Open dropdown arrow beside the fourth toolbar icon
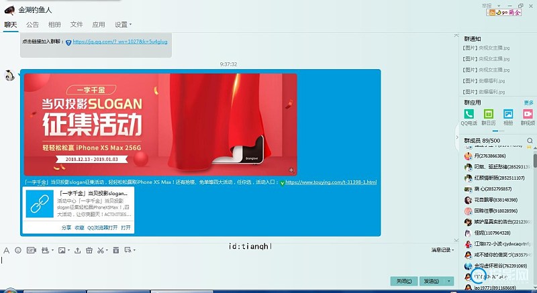The image size is (537, 293). click(x=52, y=251)
